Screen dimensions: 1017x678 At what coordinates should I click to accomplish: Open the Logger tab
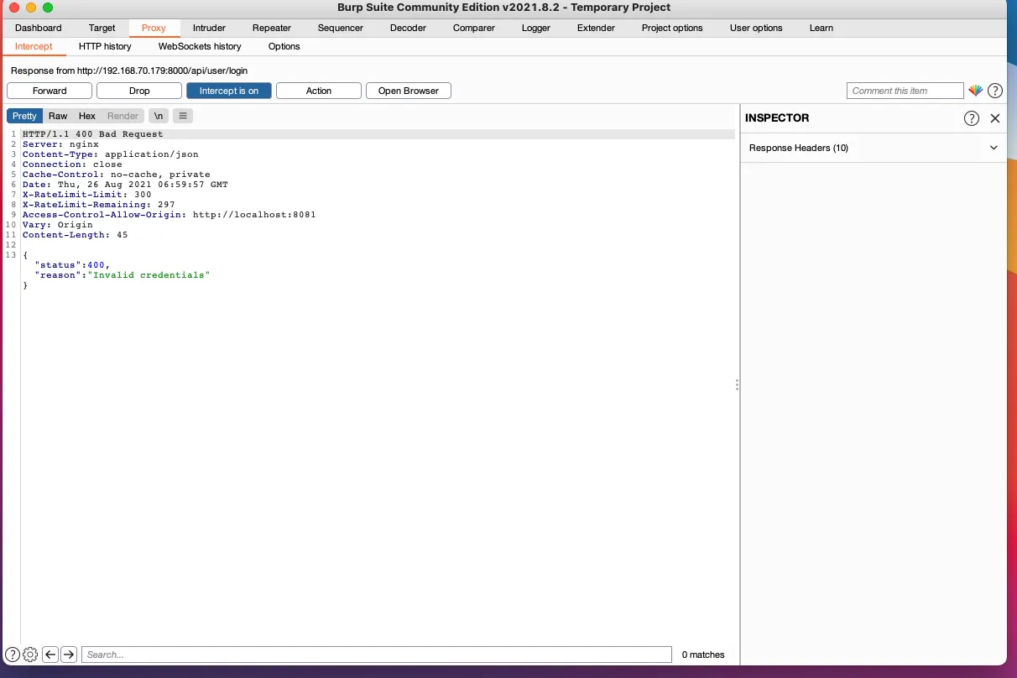pyautogui.click(x=536, y=28)
